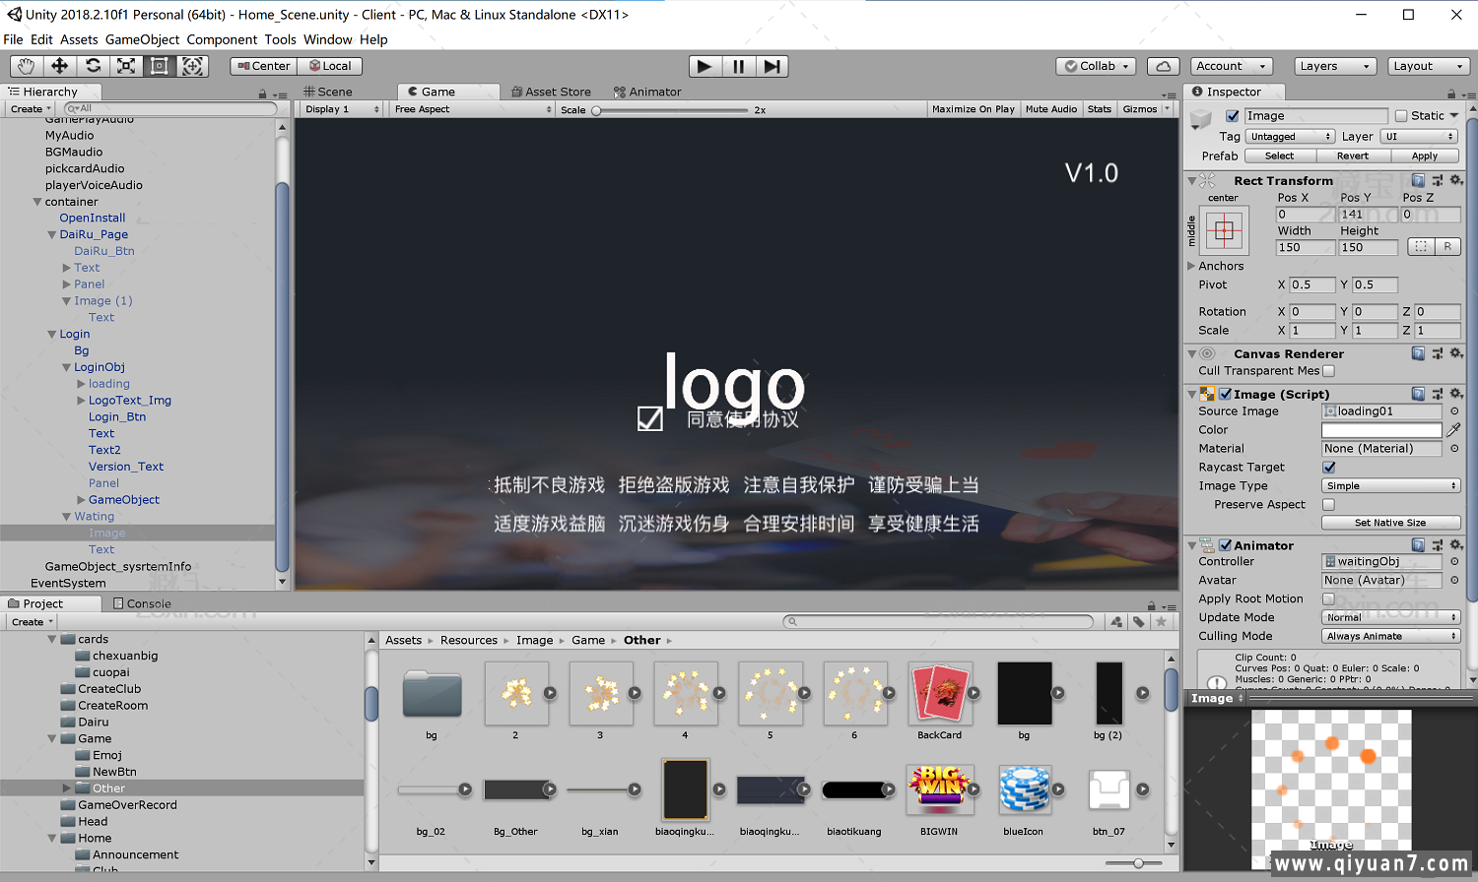
Task: Switch to the Scene tab
Action: pos(328,92)
